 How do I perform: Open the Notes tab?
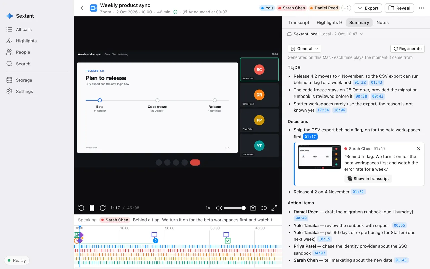tap(382, 22)
